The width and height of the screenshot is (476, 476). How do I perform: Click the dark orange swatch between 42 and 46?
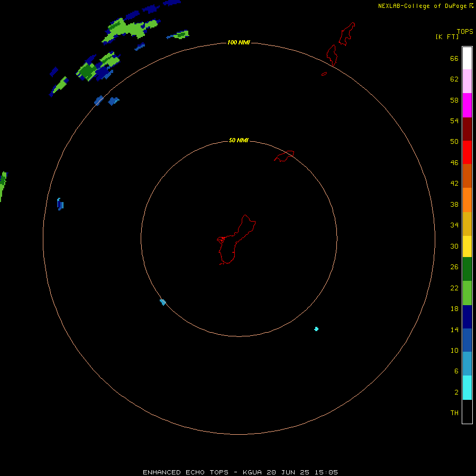pyautogui.click(x=467, y=176)
